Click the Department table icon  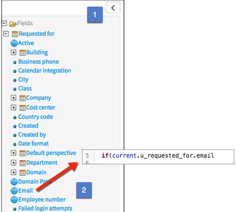pyautogui.click(x=22, y=163)
